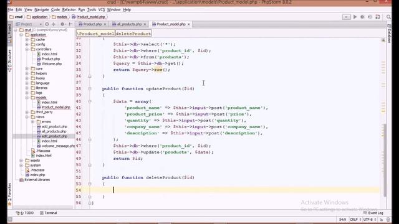This screenshot has width=399, height=224.
Task: Click the models breadcrumb in navigation bar
Action: click(x=60, y=17)
